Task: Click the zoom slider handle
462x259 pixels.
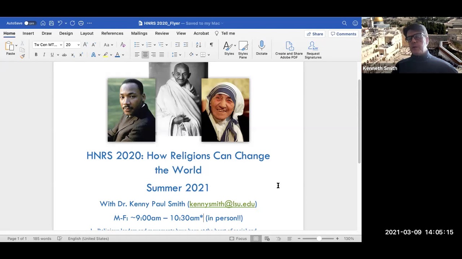Action: coord(319,238)
